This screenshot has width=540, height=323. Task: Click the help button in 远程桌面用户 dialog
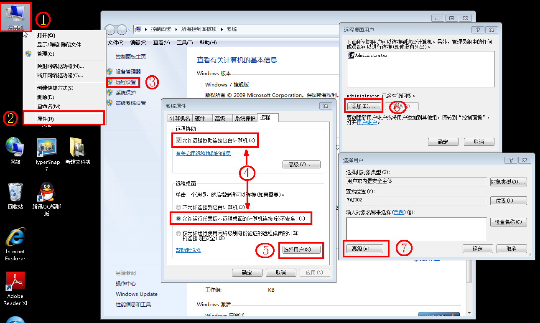point(477,30)
